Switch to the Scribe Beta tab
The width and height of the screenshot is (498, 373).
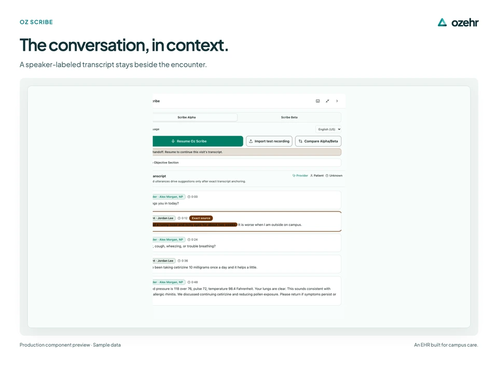[x=289, y=118]
